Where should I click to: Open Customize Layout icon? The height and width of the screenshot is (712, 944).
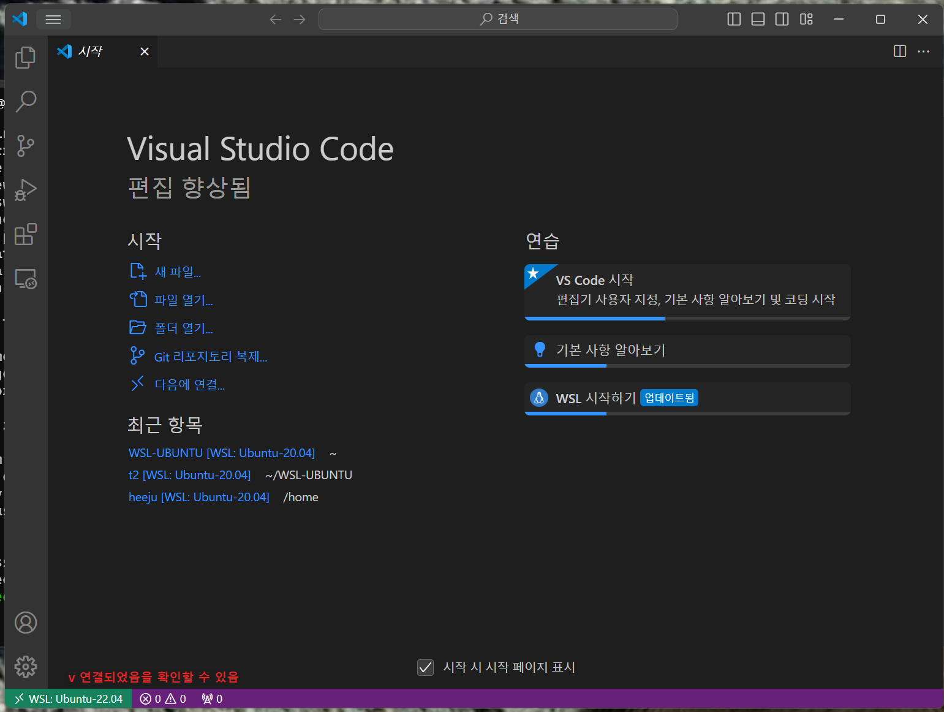click(806, 20)
